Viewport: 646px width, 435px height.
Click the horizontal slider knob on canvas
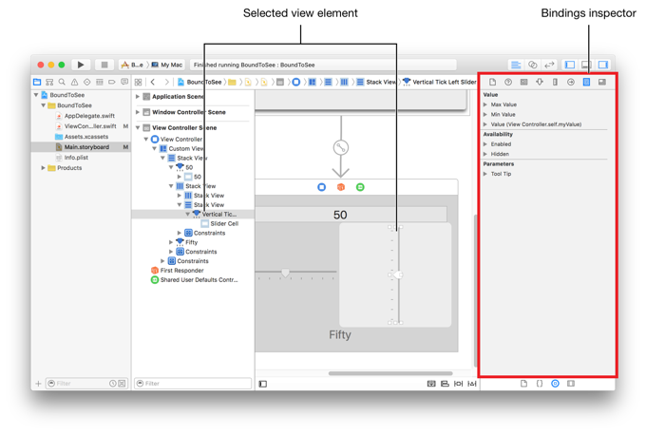(285, 273)
